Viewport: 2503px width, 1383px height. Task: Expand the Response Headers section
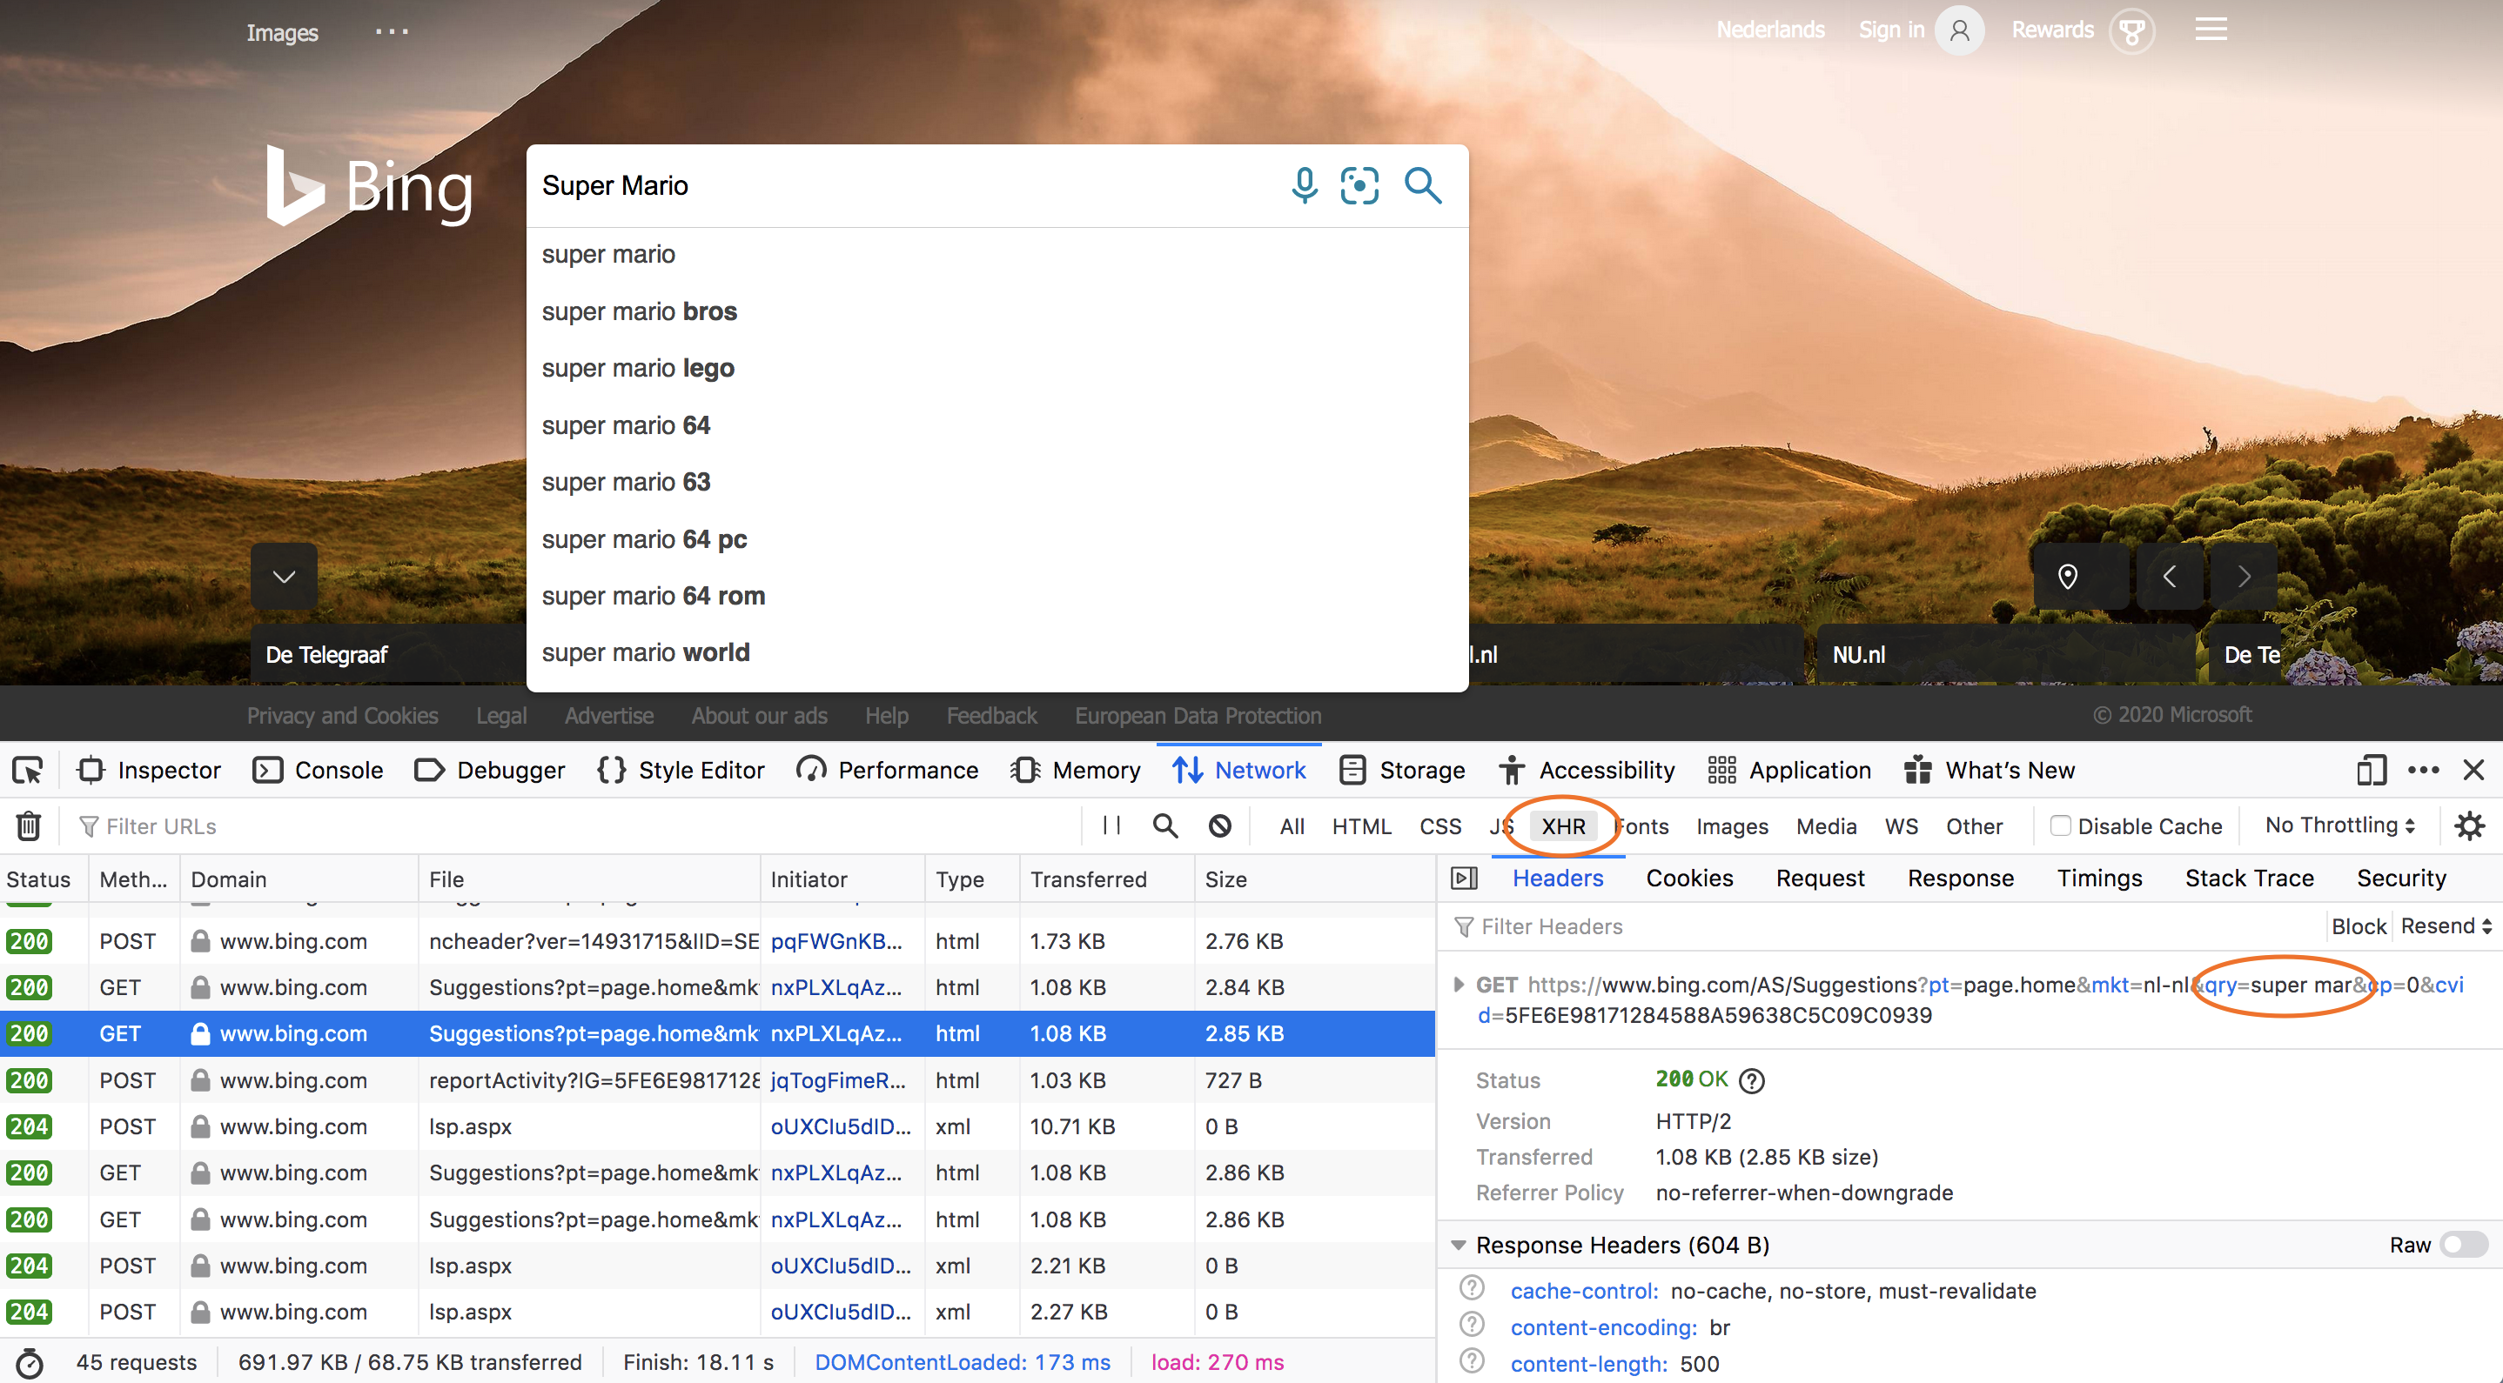tap(1459, 1243)
